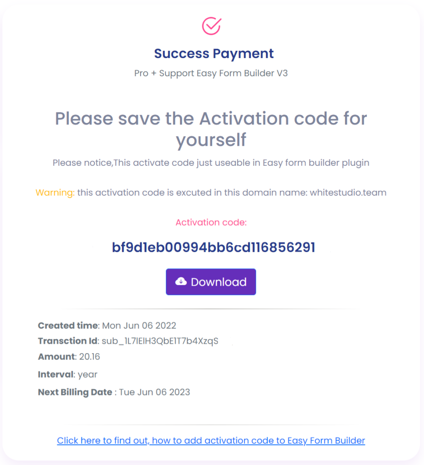Click the Created time value Mon Jun 06 2022
This screenshot has height=465, width=424.
pos(139,326)
